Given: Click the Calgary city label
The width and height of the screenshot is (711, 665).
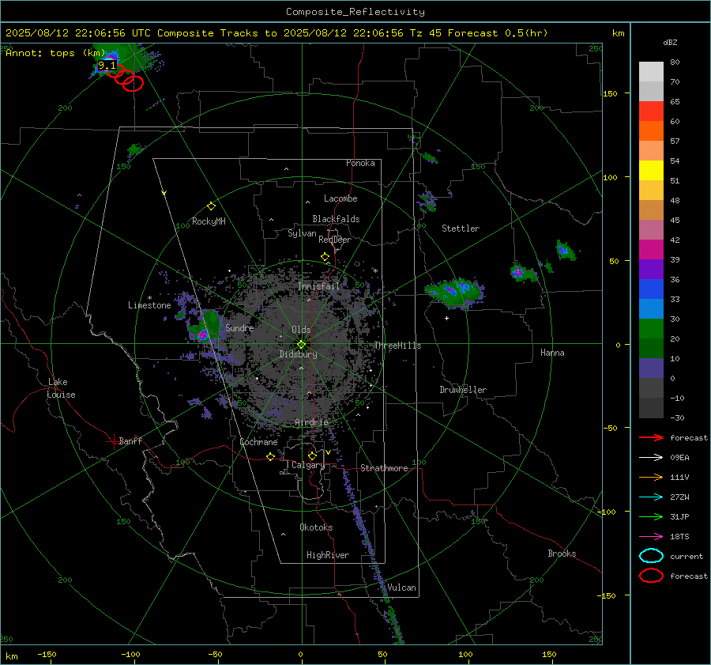Looking at the screenshot, I should click(308, 465).
